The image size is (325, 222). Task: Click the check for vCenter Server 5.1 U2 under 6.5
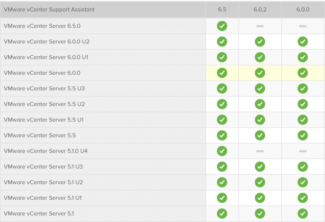[222, 182]
